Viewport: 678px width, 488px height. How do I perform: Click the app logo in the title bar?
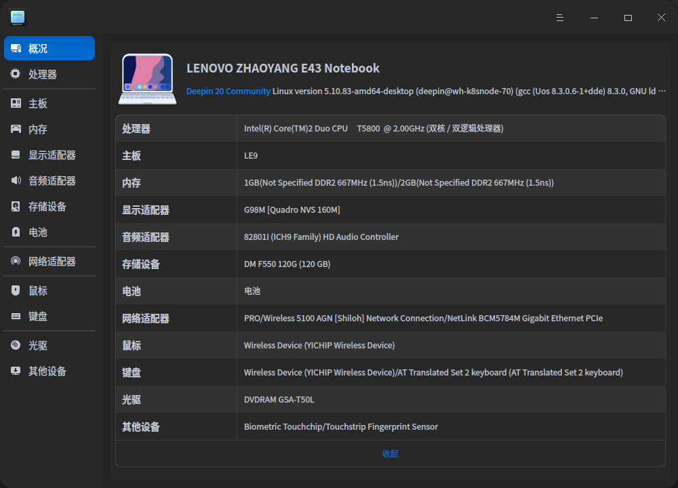coord(17,17)
